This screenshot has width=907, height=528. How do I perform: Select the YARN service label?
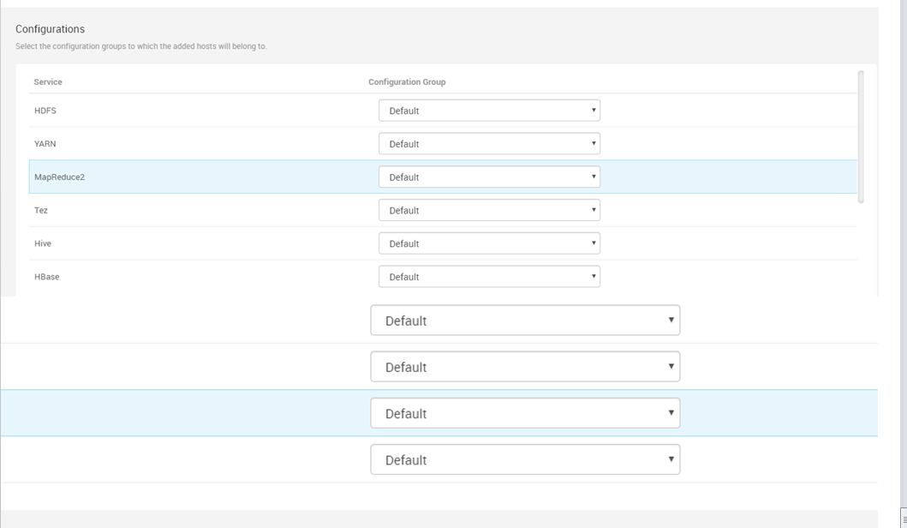point(45,144)
